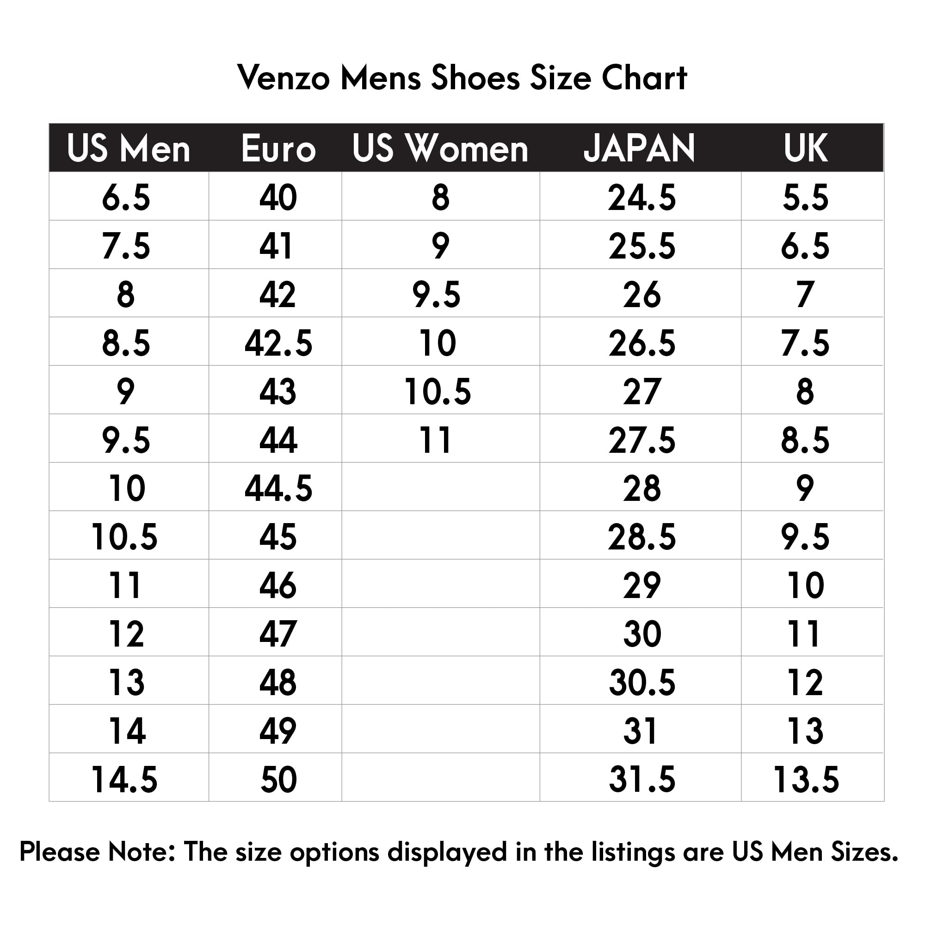Click the Euro size 47 cell

point(278,634)
